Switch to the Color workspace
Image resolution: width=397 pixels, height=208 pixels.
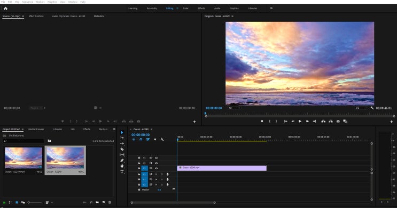coord(185,9)
